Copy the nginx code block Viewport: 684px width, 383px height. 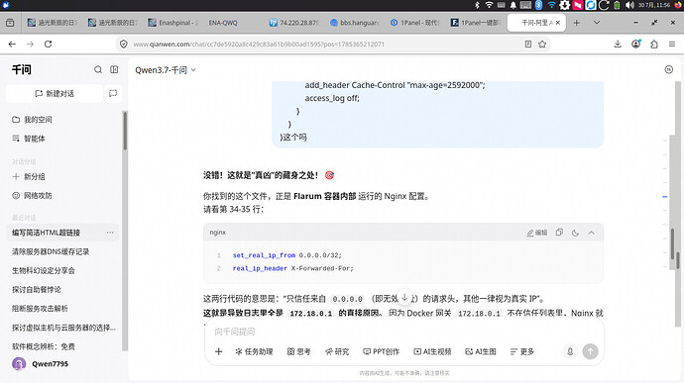pos(559,233)
